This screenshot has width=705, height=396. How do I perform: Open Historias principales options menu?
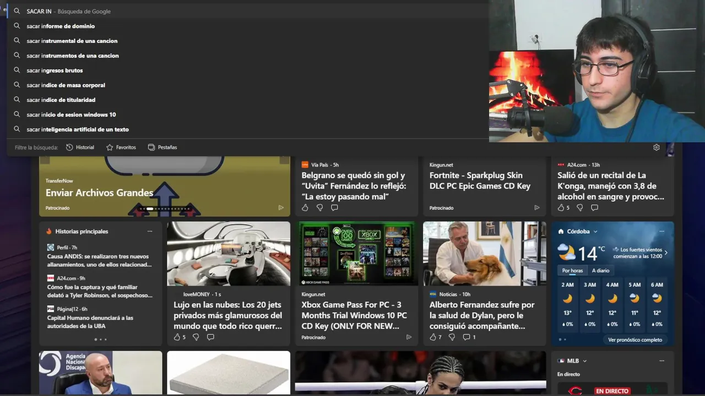(x=150, y=232)
